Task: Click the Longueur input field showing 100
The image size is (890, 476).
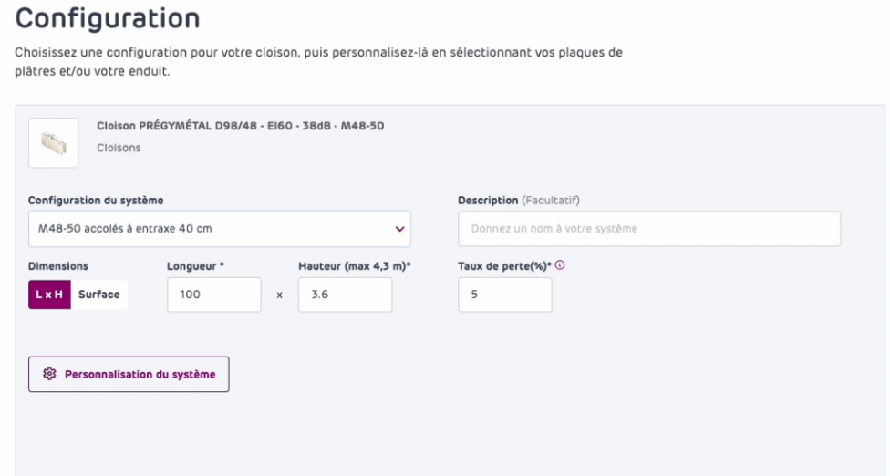Action: point(214,295)
